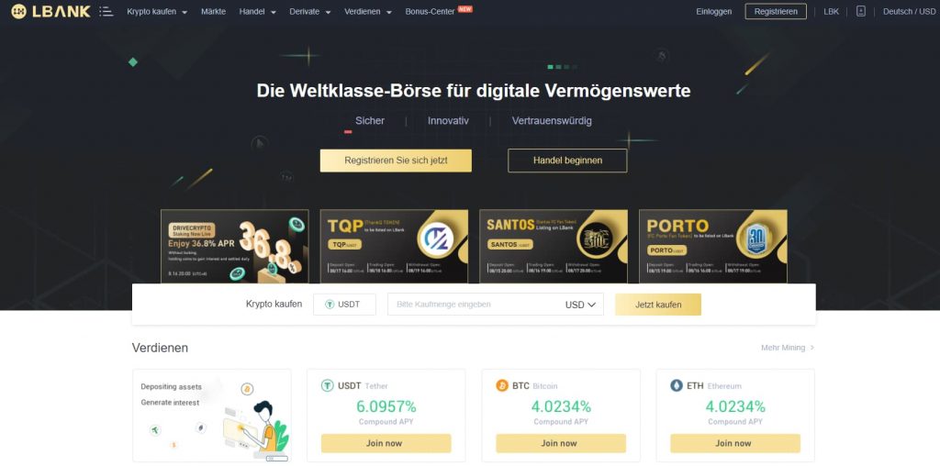Click the Tether USDT coin icon in Verdienen
The height and width of the screenshot is (466, 940).
point(327,386)
